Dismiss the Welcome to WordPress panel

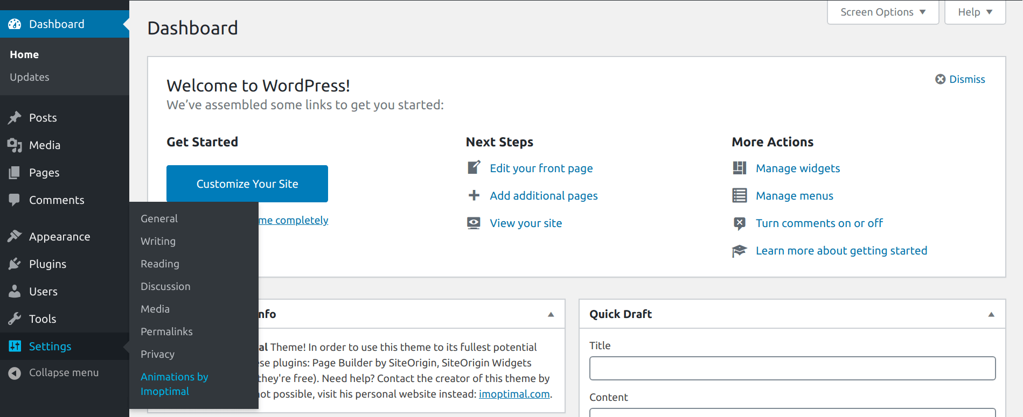[x=961, y=80]
